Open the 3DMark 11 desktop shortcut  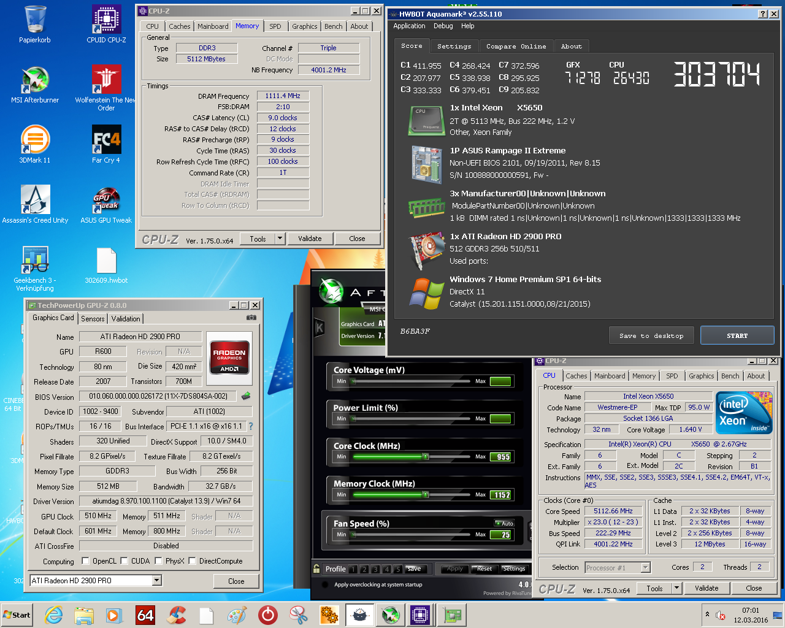pyautogui.click(x=35, y=145)
